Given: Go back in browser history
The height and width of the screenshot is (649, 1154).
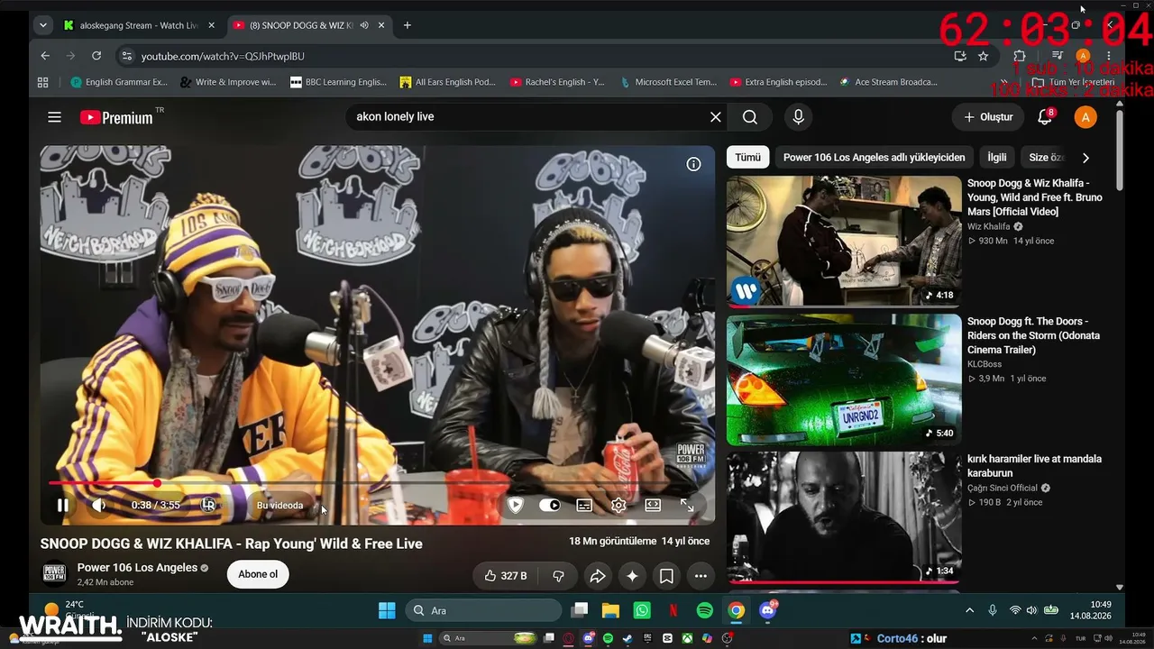Looking at the screenshot, I should pos(45,56).
